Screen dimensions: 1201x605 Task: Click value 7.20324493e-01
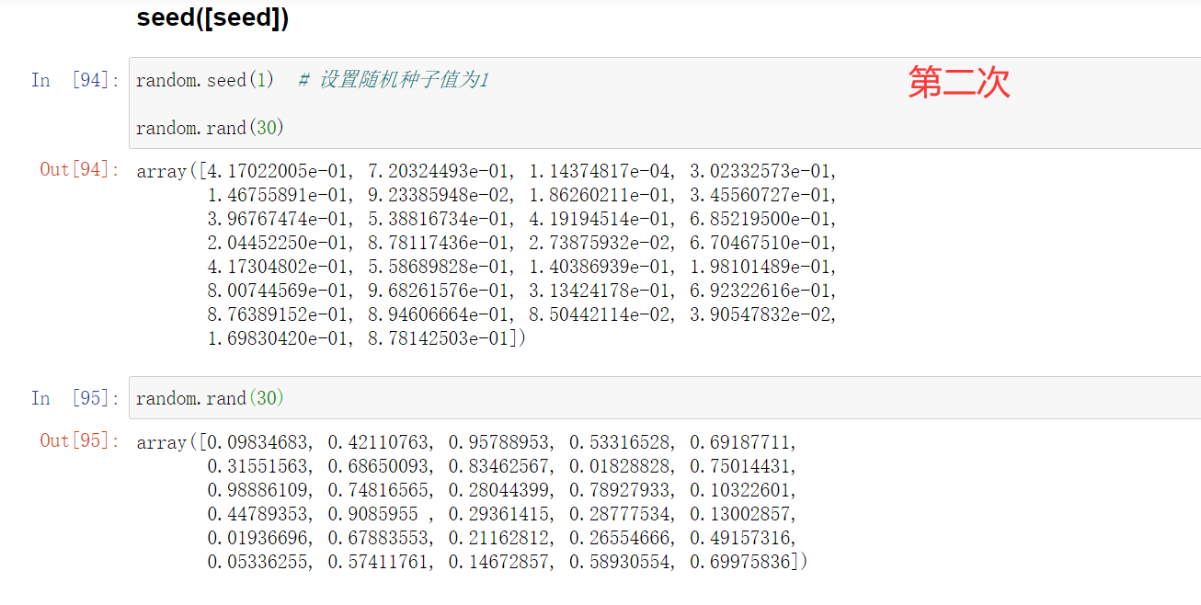tap(439, 171)
